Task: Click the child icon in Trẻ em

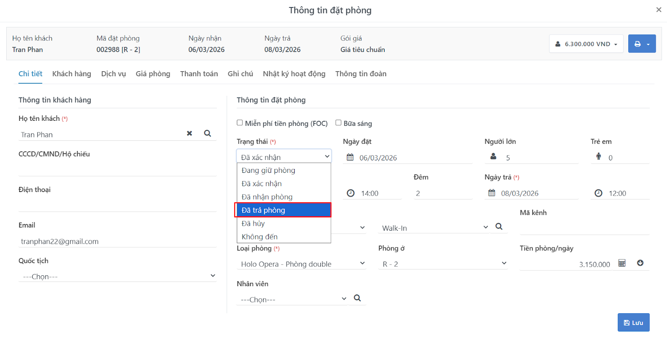Action: 599,157
